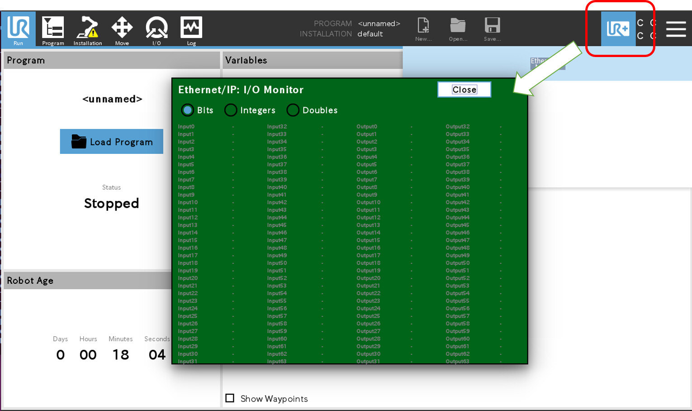
Task: Click the UR+ toolbar icon
Action: click(x=618, y=29)
